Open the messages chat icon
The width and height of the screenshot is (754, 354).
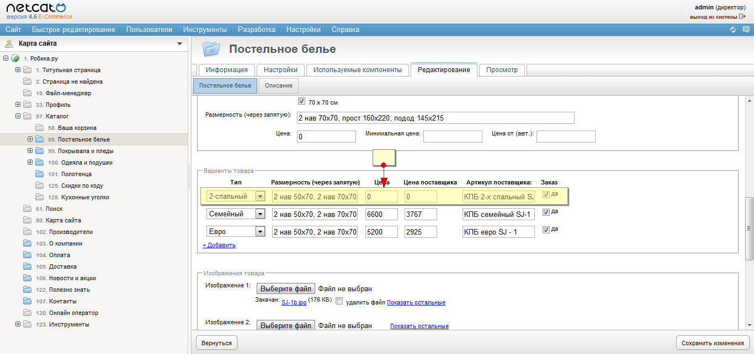[746, 30]
